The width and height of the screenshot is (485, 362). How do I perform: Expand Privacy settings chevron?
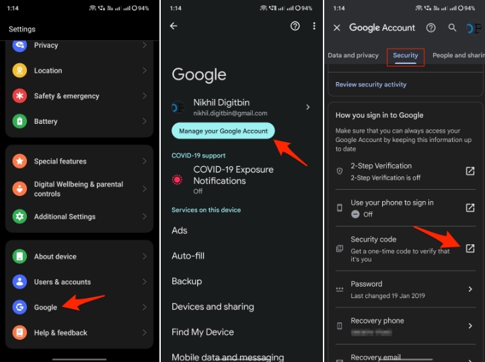pyautogui.click(x=145, y=45)
